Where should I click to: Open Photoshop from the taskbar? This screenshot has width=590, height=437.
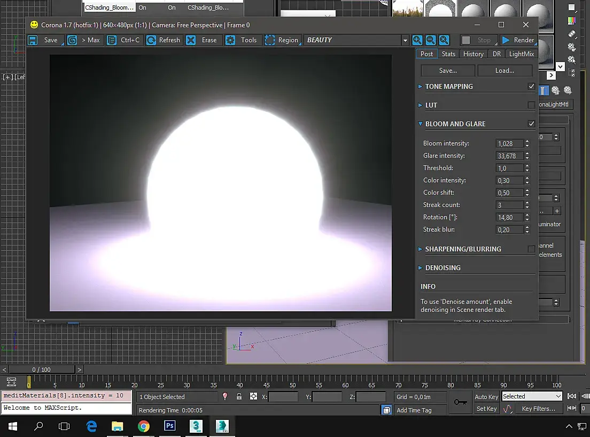tap(170, 426)
